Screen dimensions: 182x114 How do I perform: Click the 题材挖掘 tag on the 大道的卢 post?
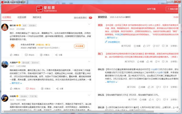(x=26, y=63)
